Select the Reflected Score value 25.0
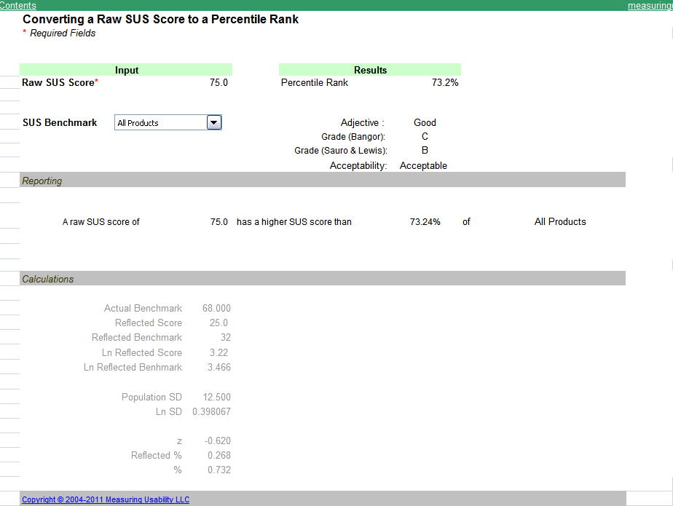Viewport: 673px width, 506px height. (x=219, y=323)
